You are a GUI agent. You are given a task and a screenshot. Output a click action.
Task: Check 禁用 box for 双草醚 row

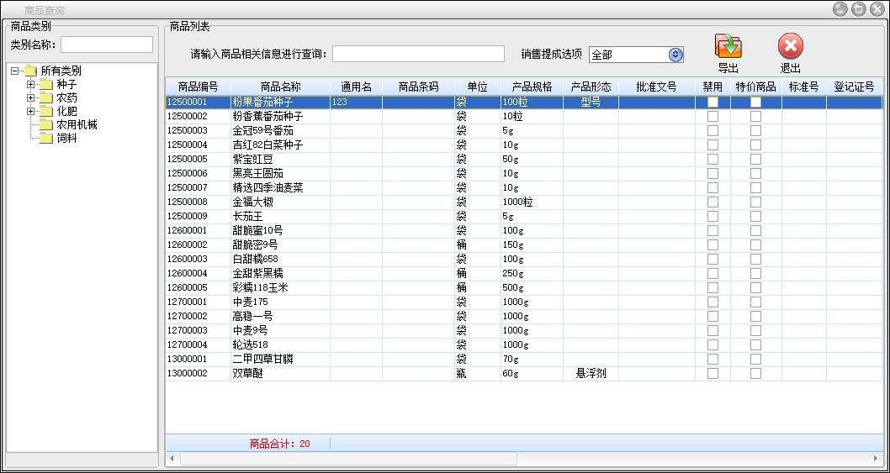point(713,374)
